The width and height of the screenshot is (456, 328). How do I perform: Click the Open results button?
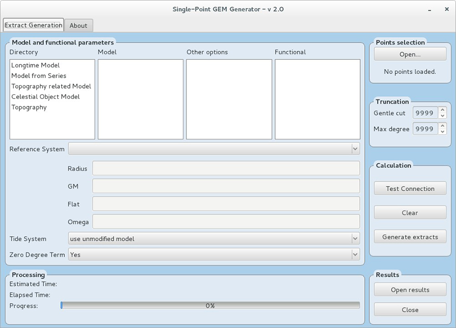[x=410, y=290]
